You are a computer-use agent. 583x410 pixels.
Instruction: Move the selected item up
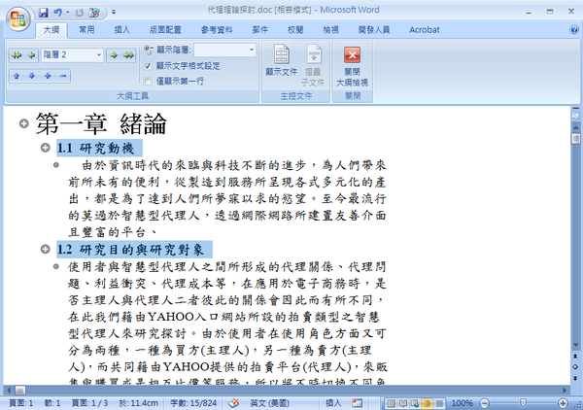coord(17,76)
